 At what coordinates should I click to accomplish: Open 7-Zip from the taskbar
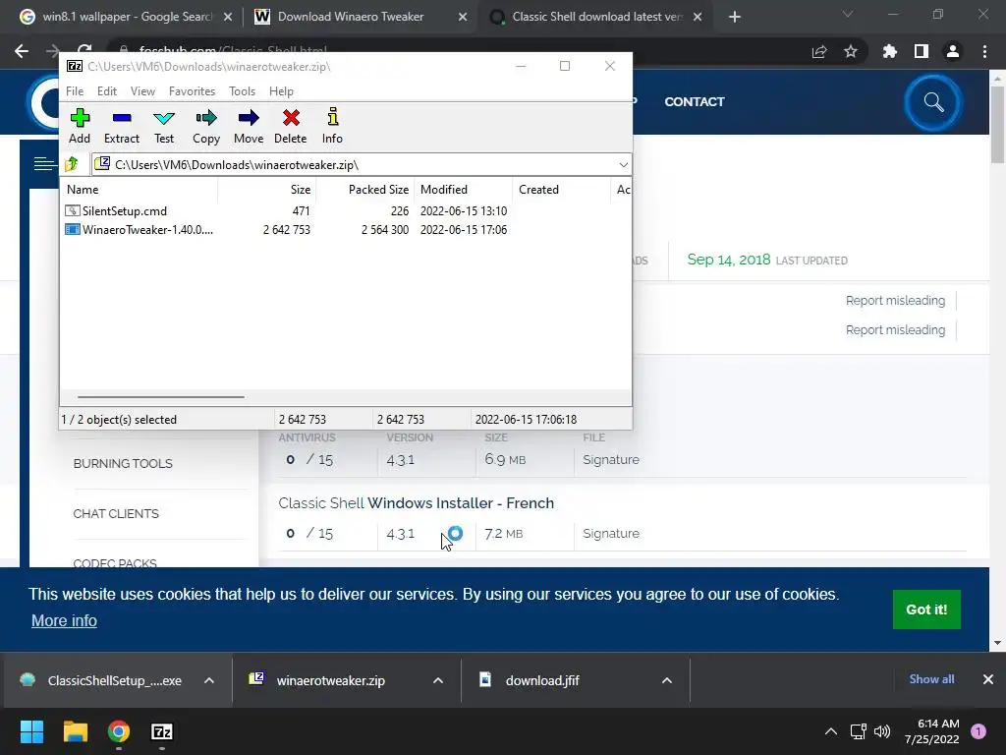click(x=162, y=731)
